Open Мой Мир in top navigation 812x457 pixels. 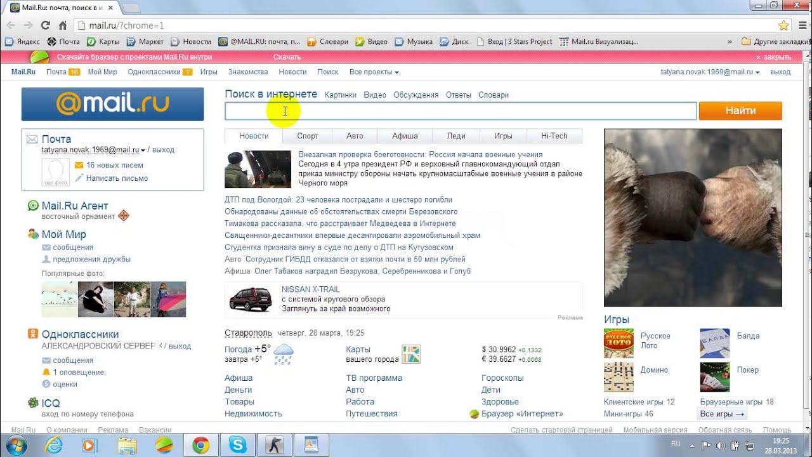coord(102,72)
